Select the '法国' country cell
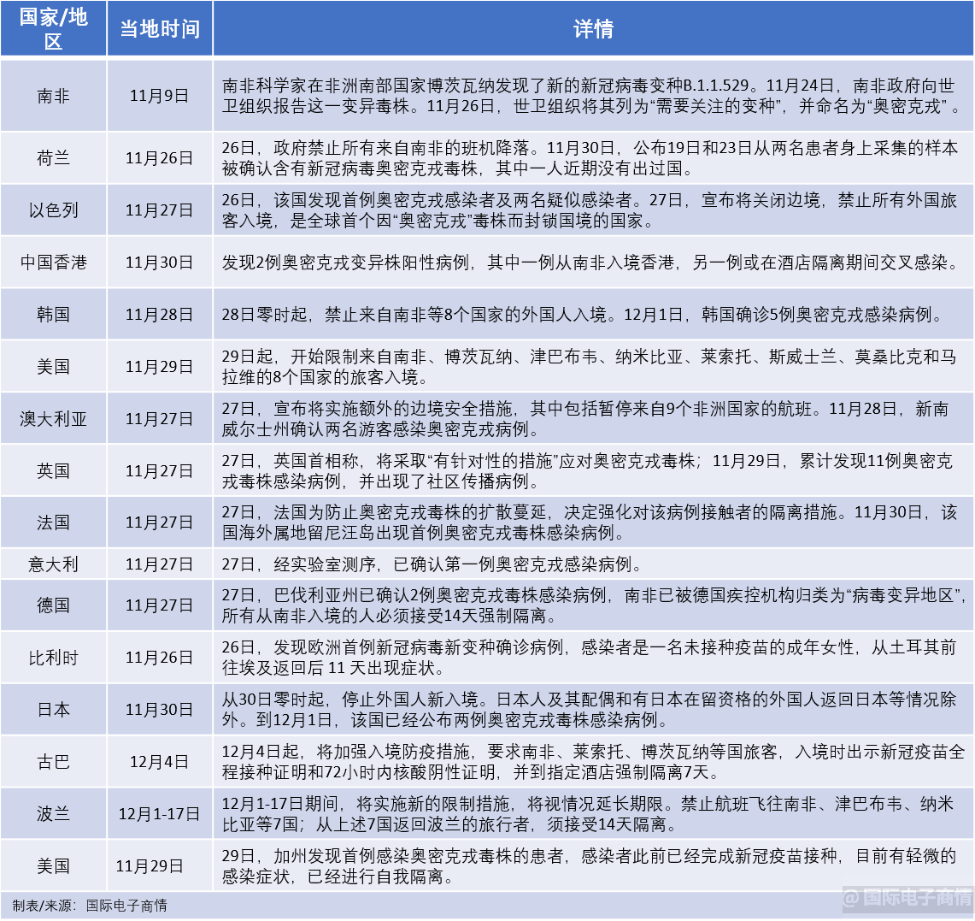 tap(54, 522)
